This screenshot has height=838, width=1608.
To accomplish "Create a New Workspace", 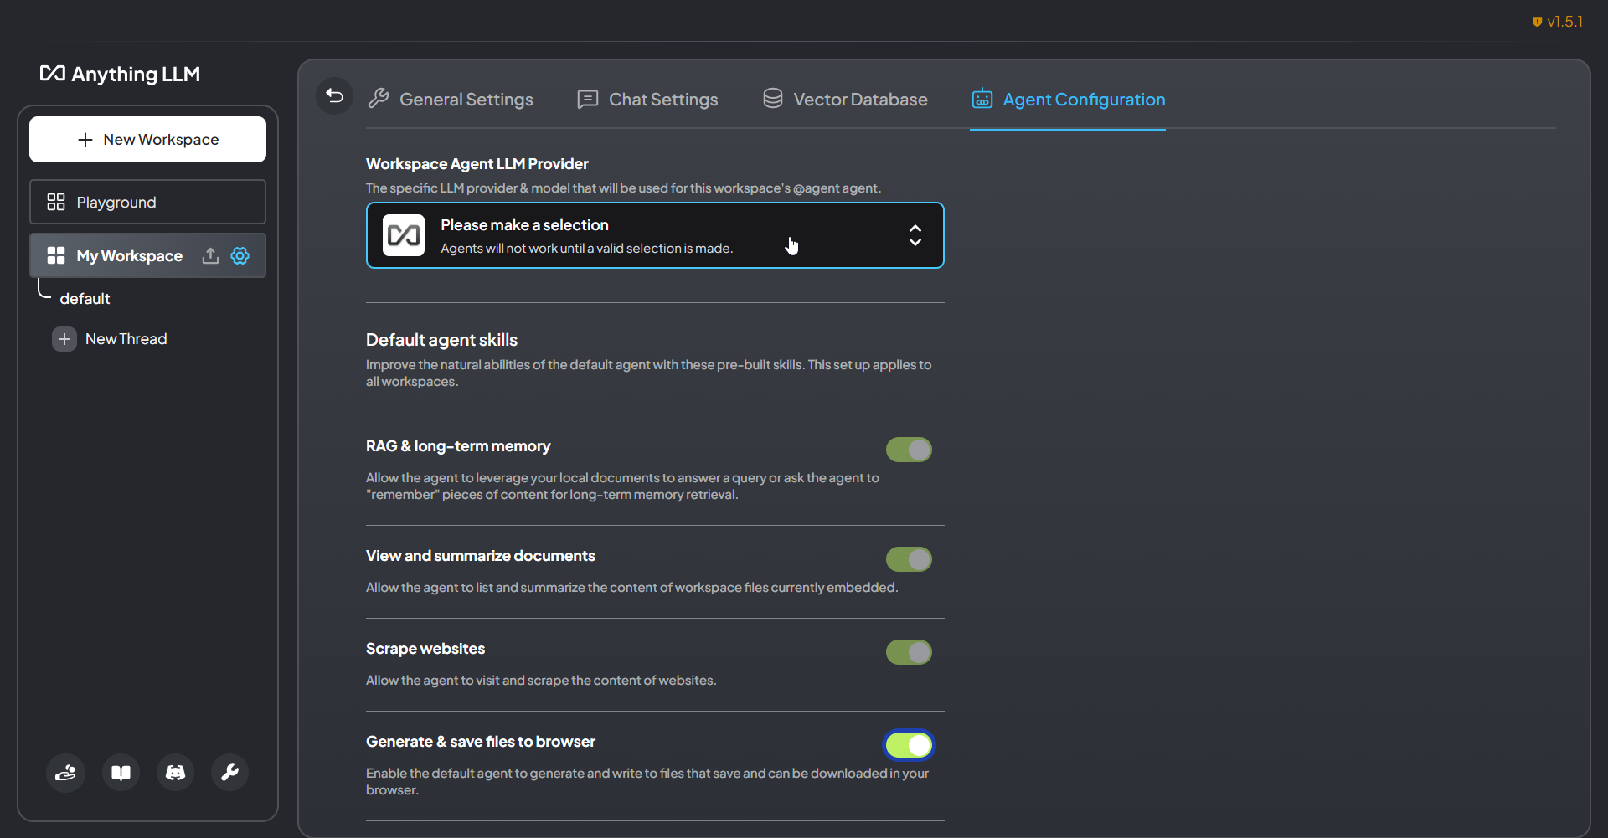I will pyautogui.click(x=147, y=139).
